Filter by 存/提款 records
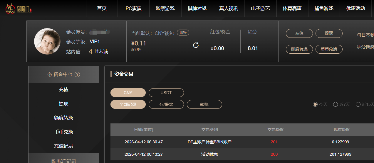The image size is (374, 163). click(x=166, y=104)
